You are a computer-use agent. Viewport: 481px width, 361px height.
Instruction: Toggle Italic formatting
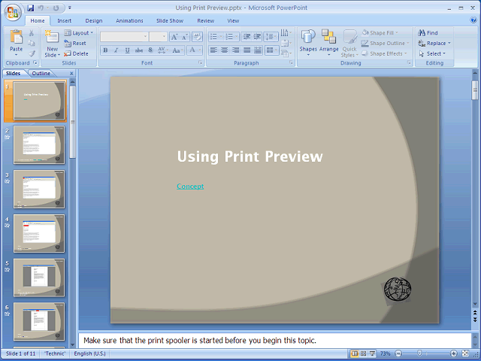tap(116, 50)
